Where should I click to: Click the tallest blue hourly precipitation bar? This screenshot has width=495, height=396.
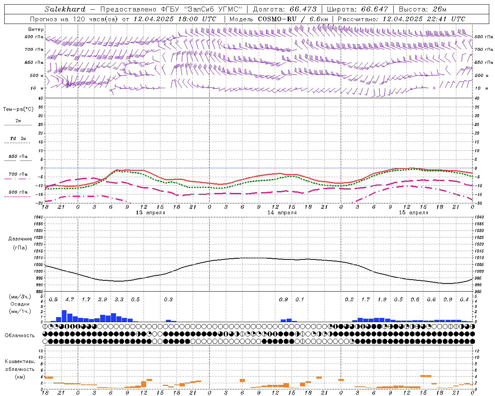click(64, 316)
